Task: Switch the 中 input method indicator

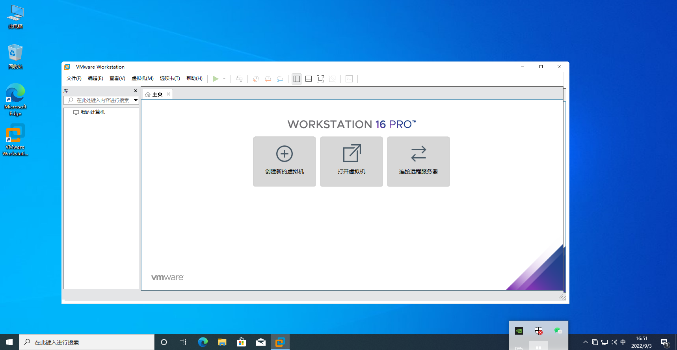Action: pyautogui.click(x=623, y=342)
